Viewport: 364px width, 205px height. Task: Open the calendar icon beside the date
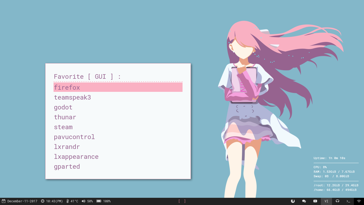(x=4, y=201)
